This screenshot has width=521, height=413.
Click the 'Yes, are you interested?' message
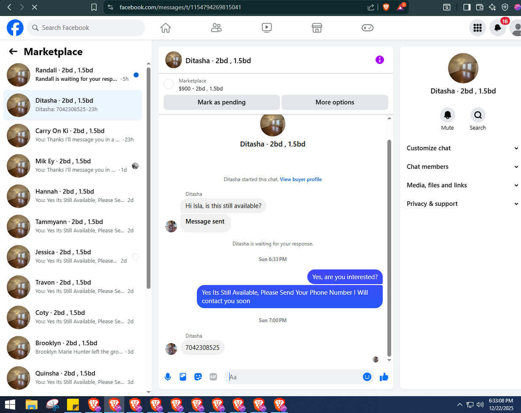[x=345, y=277]
